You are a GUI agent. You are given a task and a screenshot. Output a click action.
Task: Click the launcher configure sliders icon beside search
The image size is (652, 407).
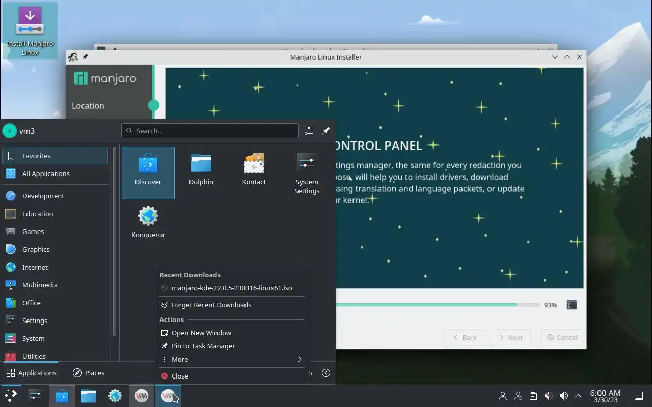(309, 131)
